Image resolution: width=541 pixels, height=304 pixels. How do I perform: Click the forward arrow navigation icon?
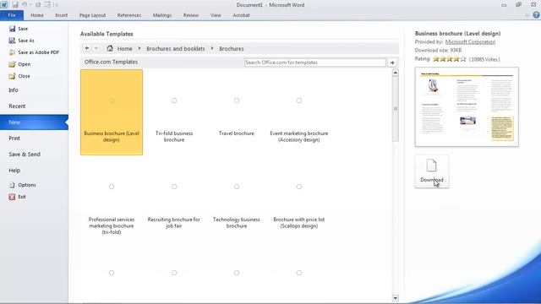tap(96, 48)
